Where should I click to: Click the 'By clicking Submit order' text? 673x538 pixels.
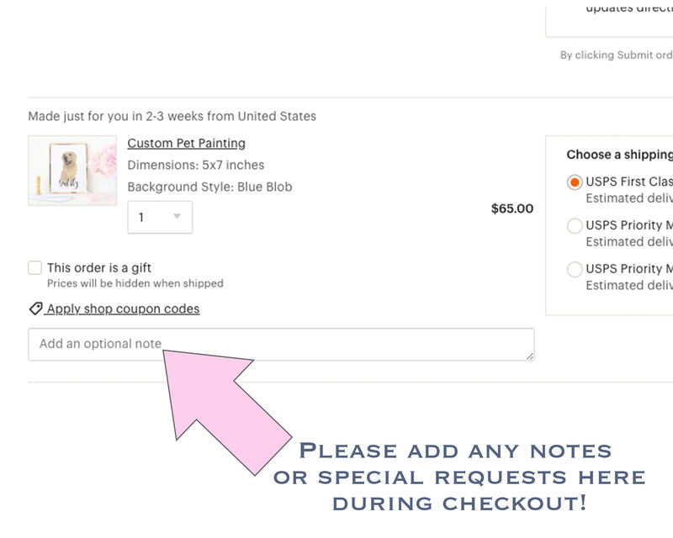(x=616, y=55)
